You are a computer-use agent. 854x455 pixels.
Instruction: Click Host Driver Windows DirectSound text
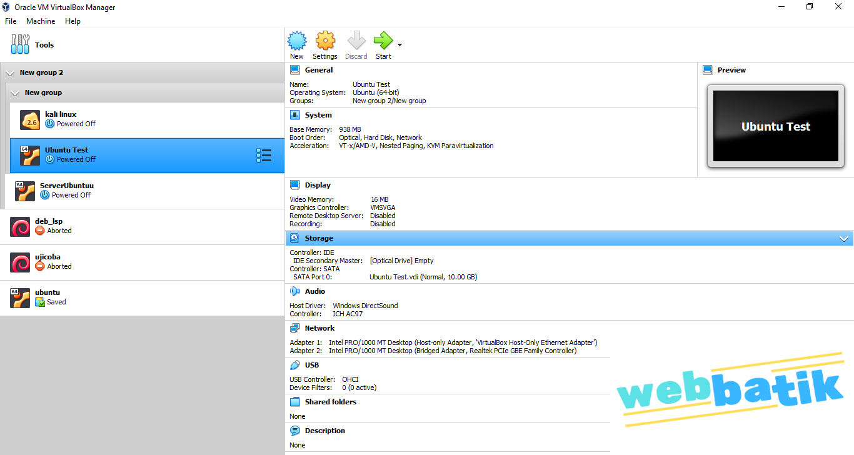[365, 306]
